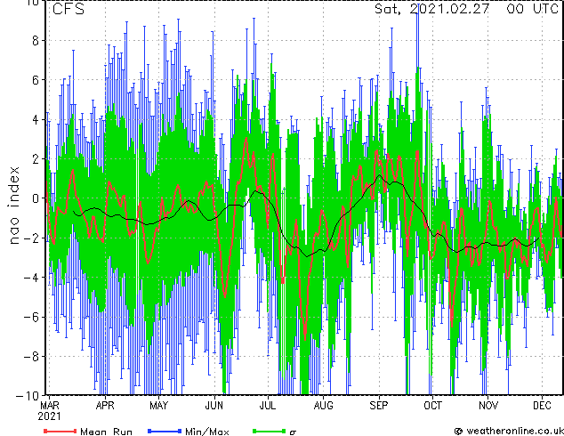Click the MAY x-axis month label

point(158,406)
